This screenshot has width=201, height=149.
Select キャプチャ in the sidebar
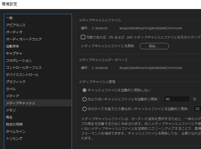pos(14,54)
